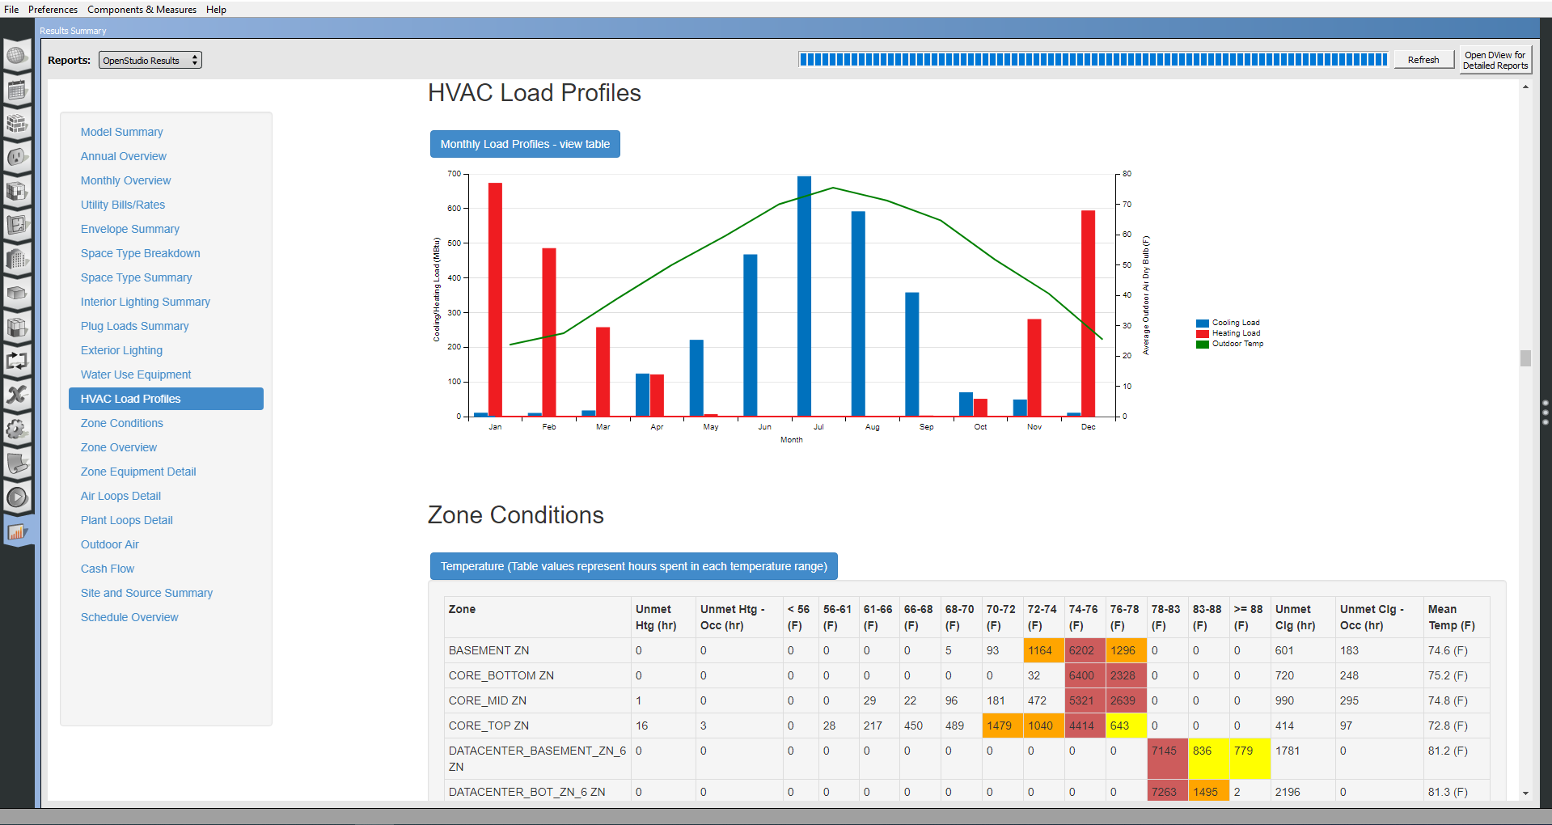Open the Components & Measures menu

point(142,10)
